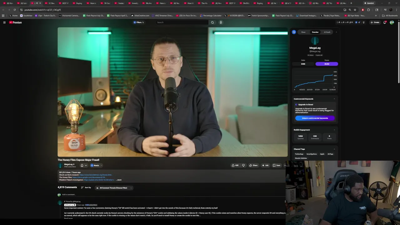The height and width of the screenshot is (225, 400).
Task: Open the Escalidraw bookmark
Action: 26,16
